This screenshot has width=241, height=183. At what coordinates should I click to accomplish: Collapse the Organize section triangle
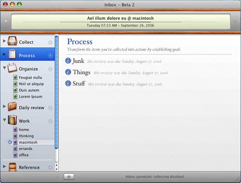coord(4,68)
